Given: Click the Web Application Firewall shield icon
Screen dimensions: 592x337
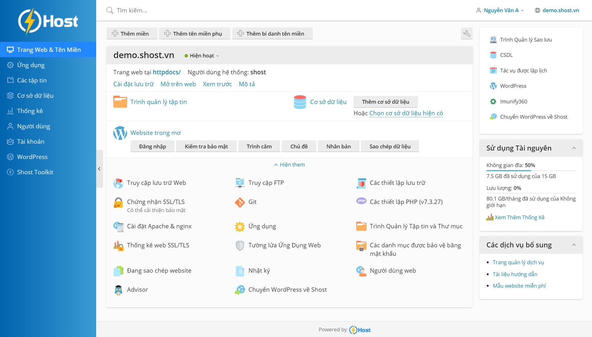Looking at the screenshot, I should click(240, 246).
